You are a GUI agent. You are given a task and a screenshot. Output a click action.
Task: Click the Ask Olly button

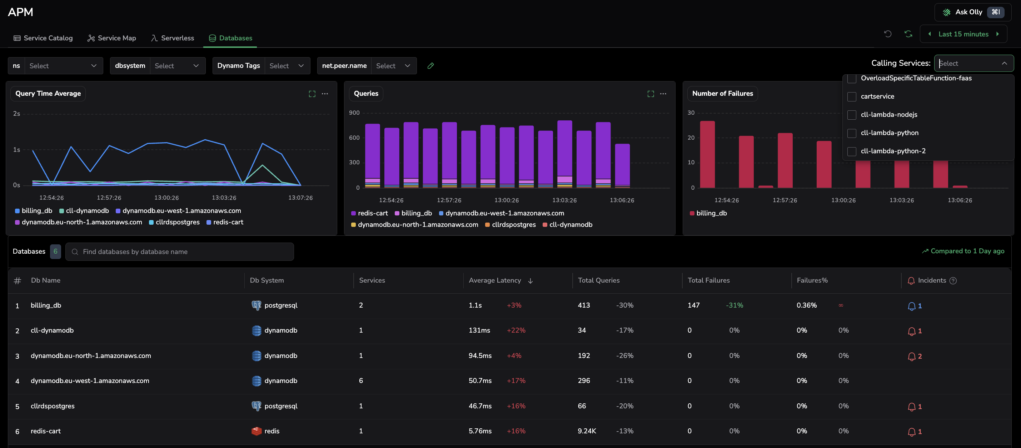(973, 12)
